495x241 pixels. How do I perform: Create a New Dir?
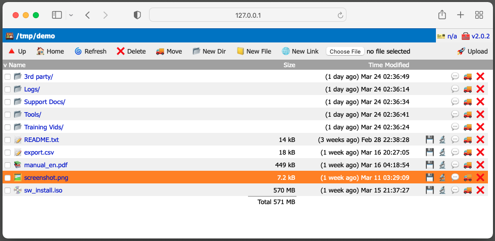209,51
